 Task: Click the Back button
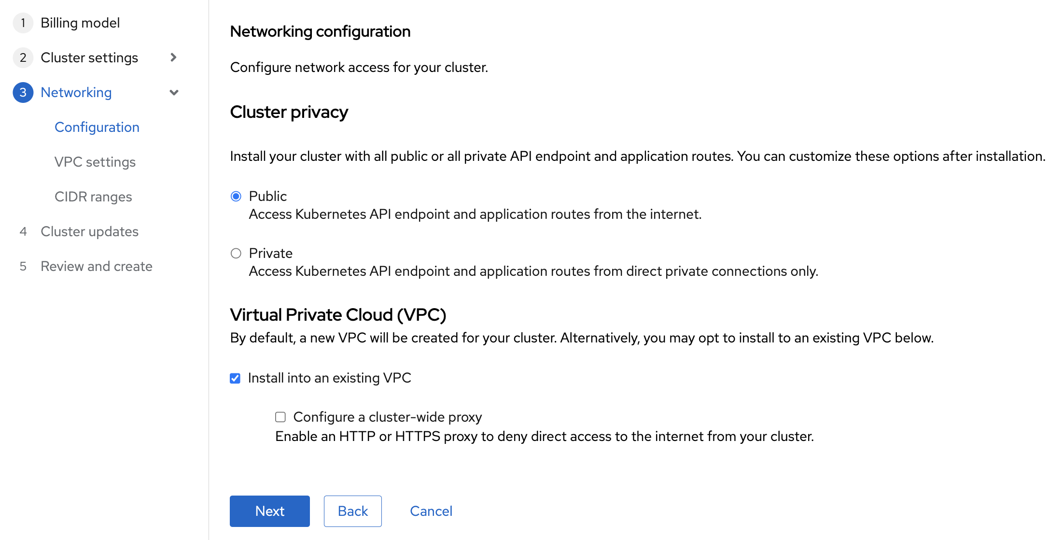click(x=352, y=511)
